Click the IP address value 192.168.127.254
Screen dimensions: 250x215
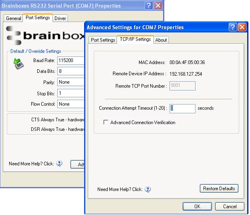(186, 74)
